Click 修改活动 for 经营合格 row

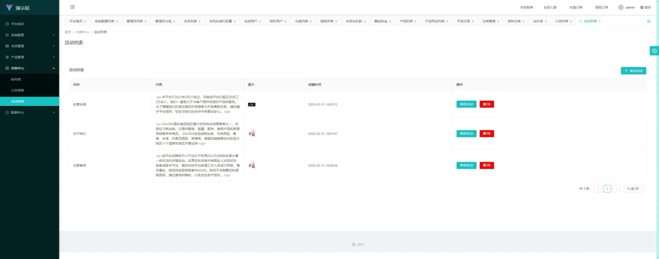(466, 104)
